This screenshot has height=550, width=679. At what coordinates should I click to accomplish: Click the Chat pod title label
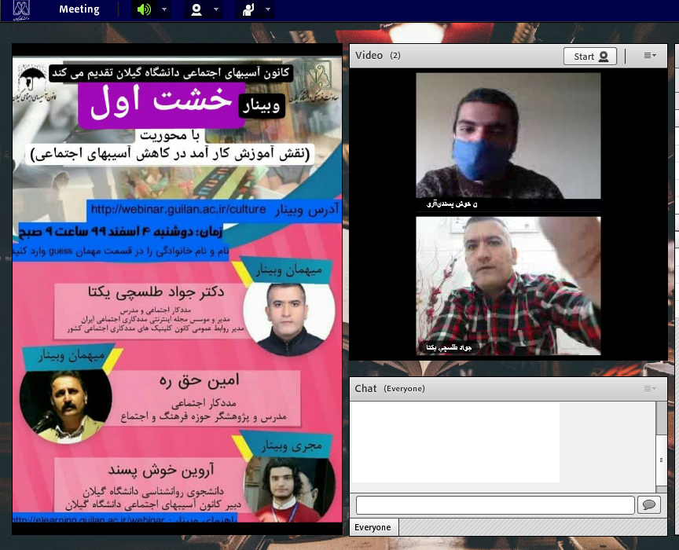(365, 388)
